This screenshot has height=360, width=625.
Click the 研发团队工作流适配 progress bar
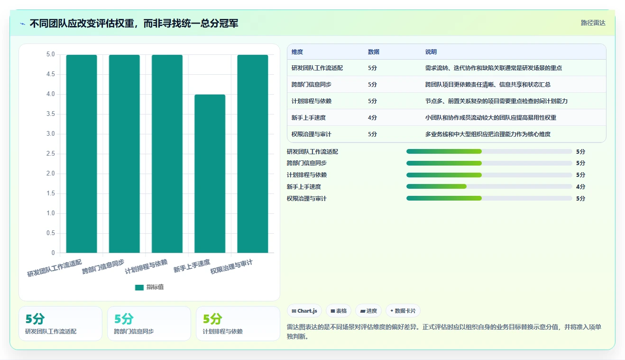coord(489,151)
